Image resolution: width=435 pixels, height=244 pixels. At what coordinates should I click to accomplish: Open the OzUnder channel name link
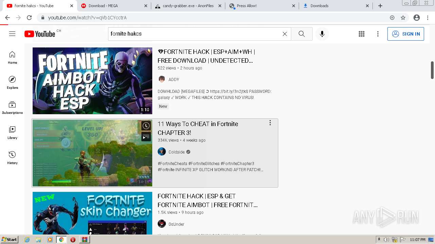click(176, 224)
